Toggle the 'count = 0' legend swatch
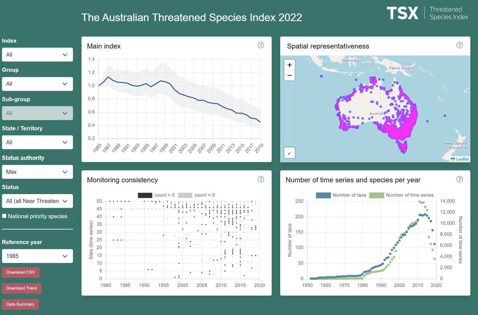The image size is (478, 315). tap(185, 195)
